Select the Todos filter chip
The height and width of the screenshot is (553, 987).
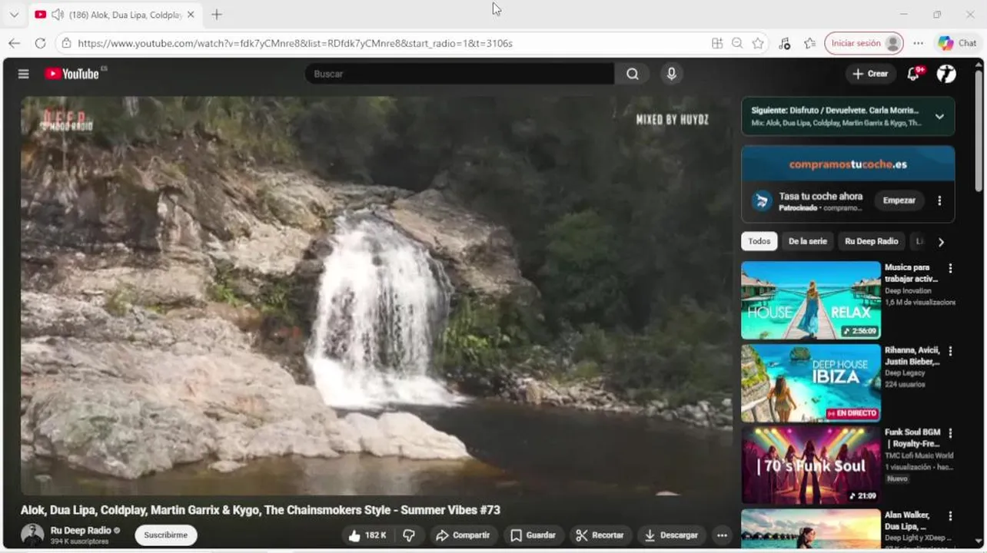[x=759, y=241]
